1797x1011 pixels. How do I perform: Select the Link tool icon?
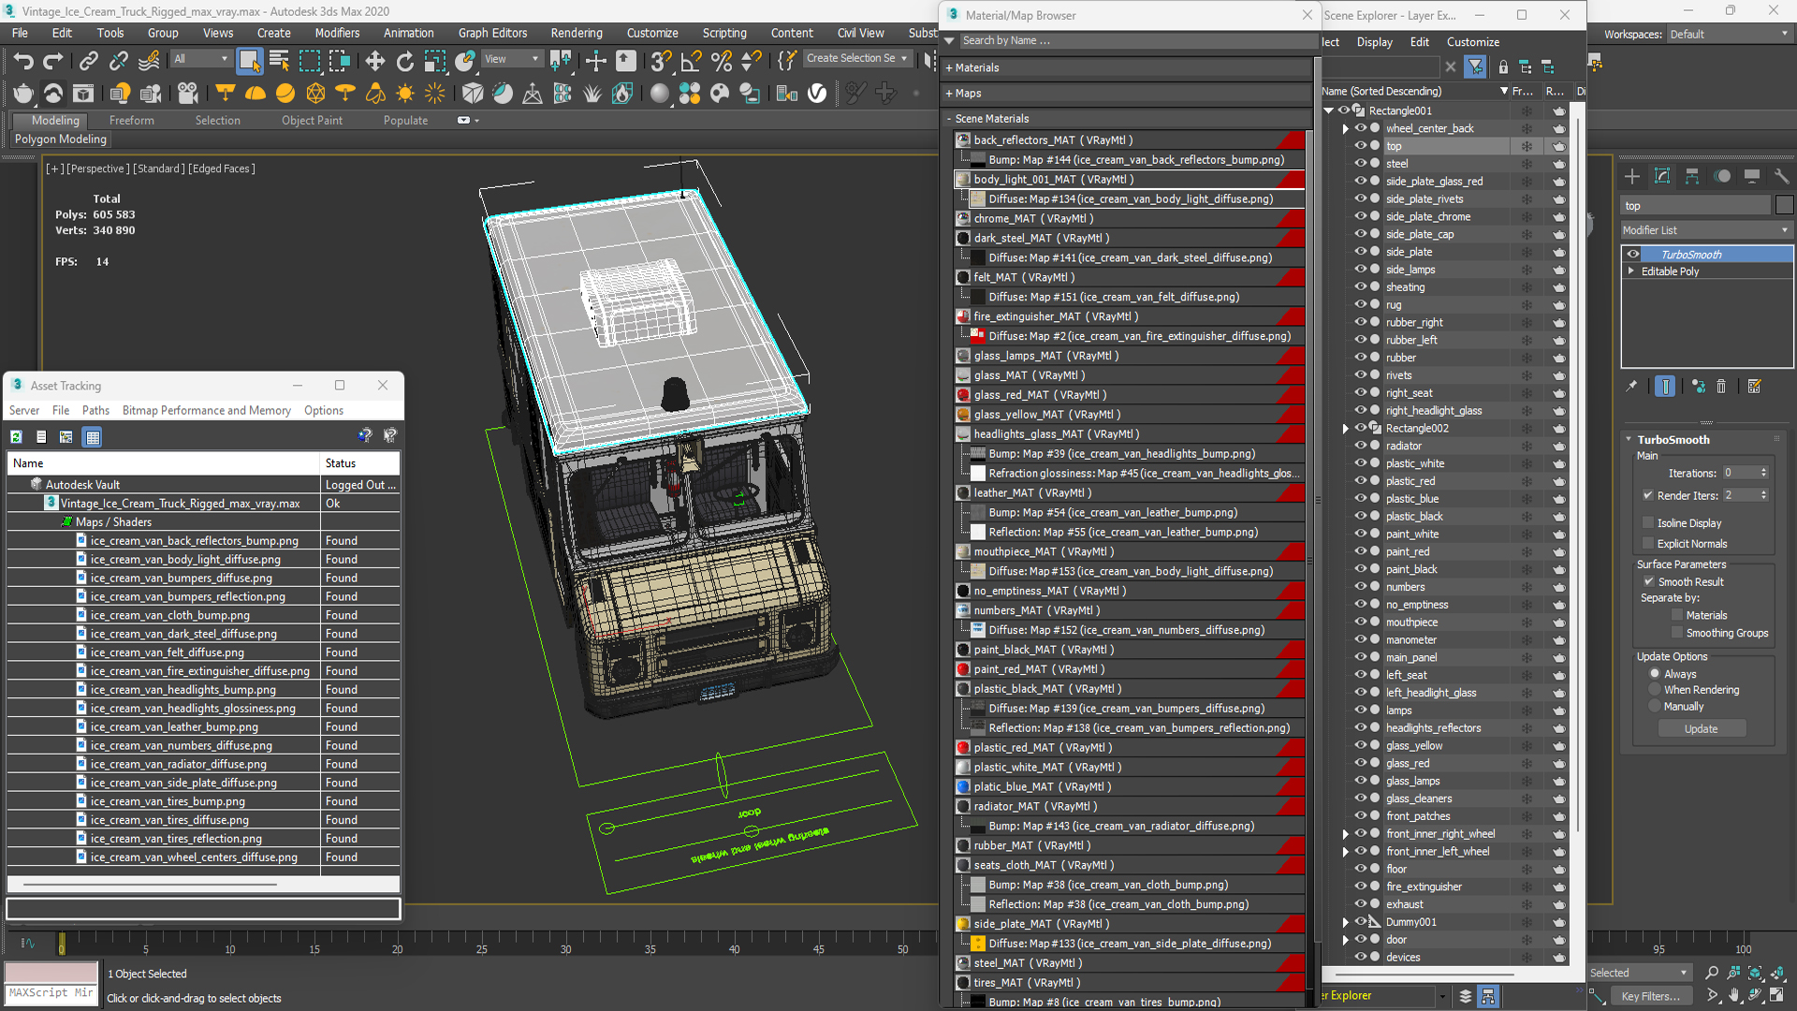[x=88, y=61]
